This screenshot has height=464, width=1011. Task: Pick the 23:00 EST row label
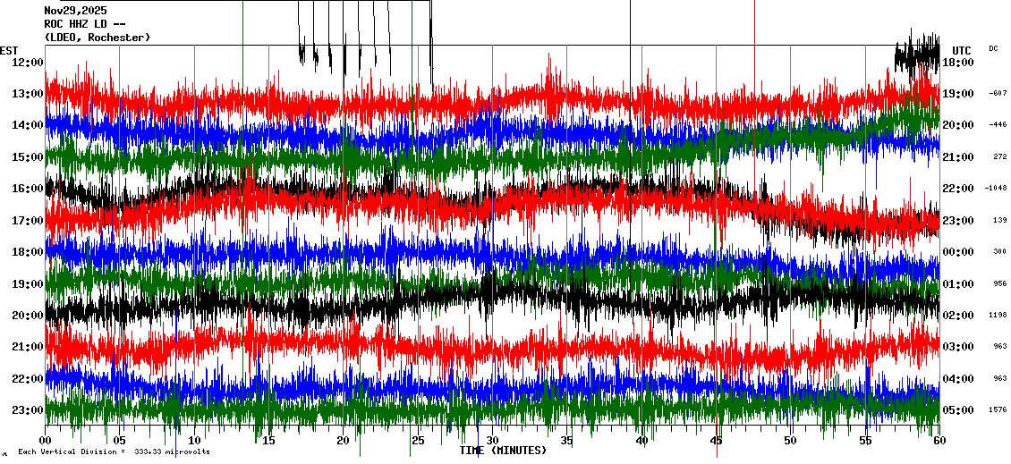click(28, 410)
